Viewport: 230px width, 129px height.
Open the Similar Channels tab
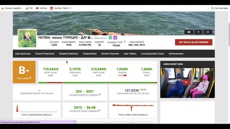pyautogui.click(x=110, y=54)
